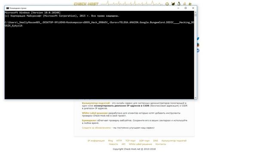The width and height of the screenshot is (275, 155).
Task: Select the UDP-порт footer link
Action: tap(144, 141)
